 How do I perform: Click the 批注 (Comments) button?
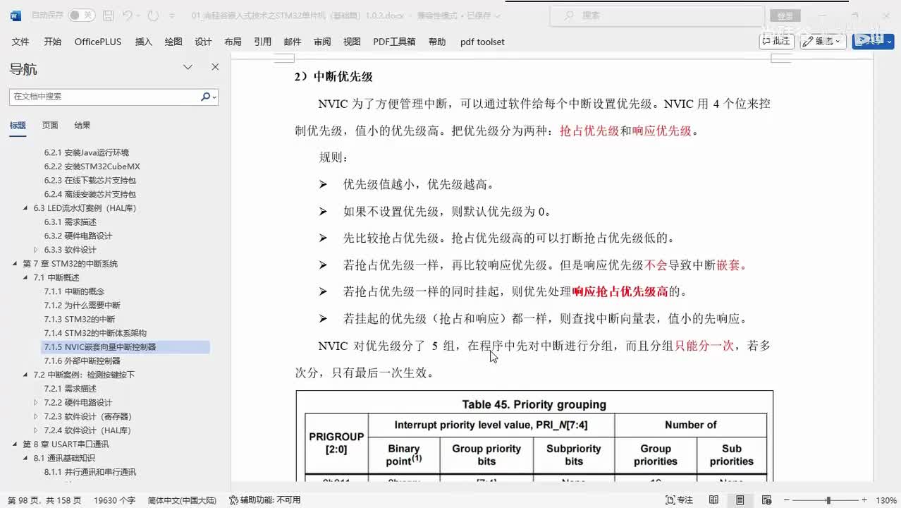[x=776, y=41]
